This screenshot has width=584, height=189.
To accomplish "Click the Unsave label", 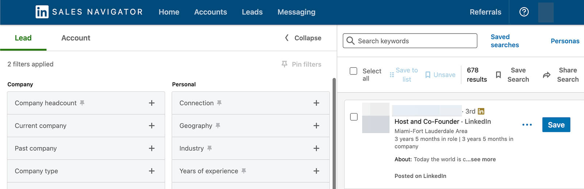I will click(x=445, y=75).
